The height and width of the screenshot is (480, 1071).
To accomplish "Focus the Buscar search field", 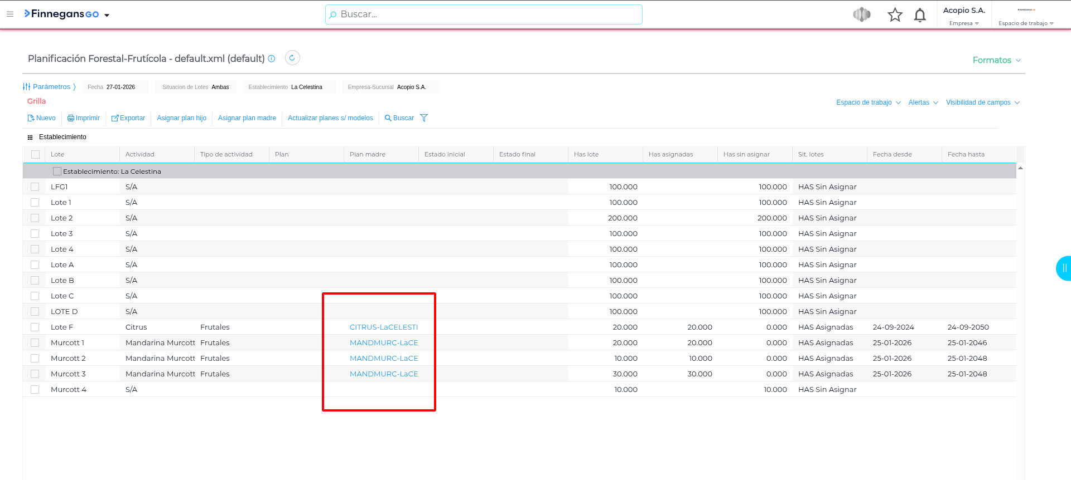I will (484, 14).
